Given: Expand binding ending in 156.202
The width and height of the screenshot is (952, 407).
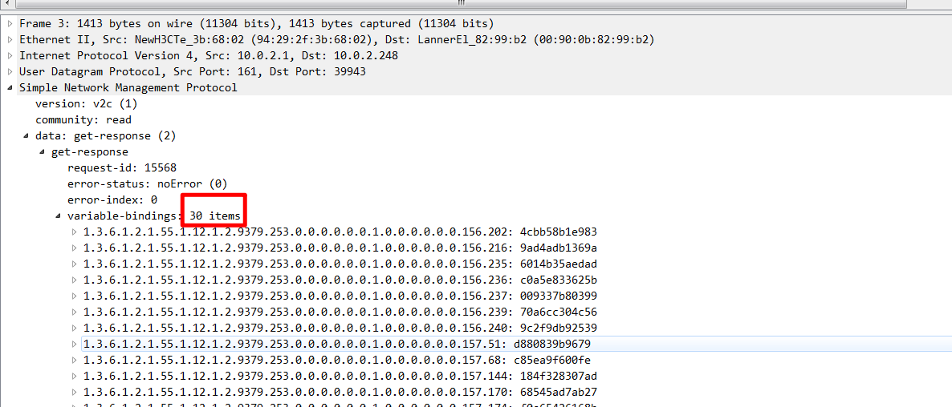Looking at the screenshot, I should tap(75, 232).
